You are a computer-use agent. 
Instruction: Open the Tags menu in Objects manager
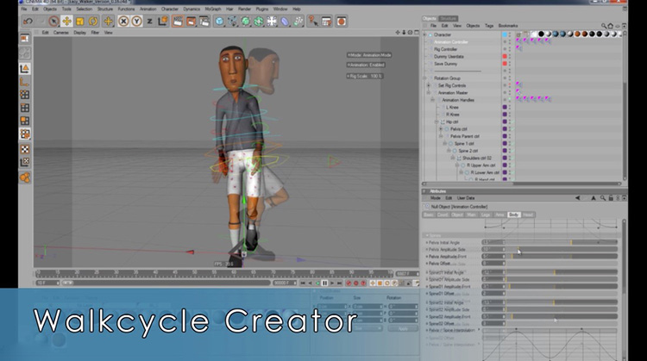pos(489,26)
